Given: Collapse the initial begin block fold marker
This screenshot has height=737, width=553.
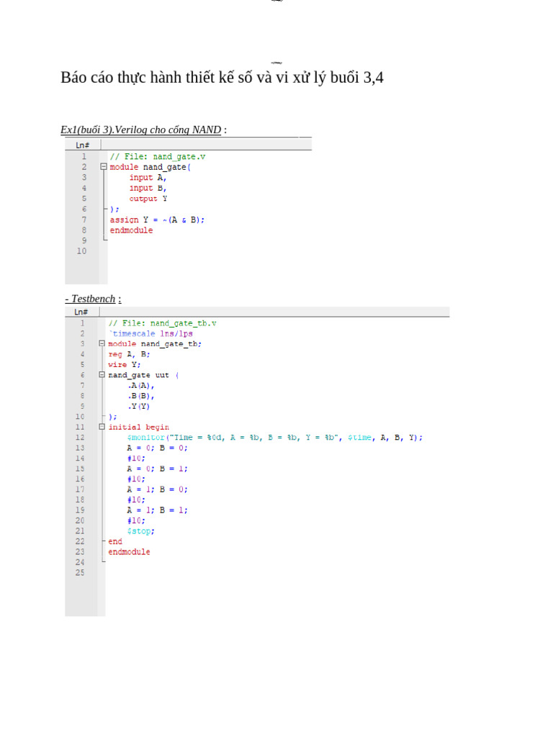Looking at the screenshot, I should point(102,427).
